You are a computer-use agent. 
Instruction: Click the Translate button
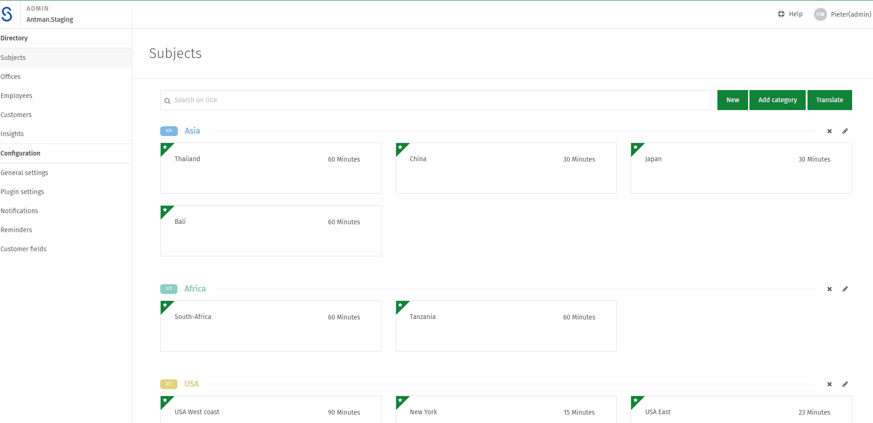tap(830, 100)
